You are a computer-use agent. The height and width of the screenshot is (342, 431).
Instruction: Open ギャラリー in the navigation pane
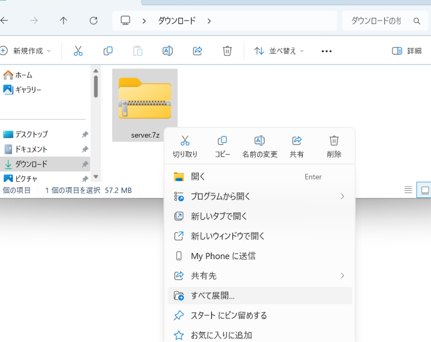(22, 90)
